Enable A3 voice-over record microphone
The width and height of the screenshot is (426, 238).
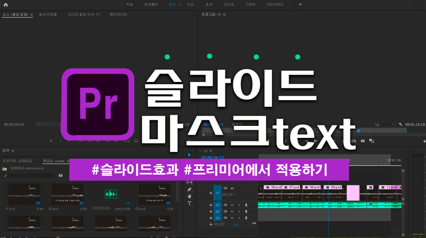246,218
